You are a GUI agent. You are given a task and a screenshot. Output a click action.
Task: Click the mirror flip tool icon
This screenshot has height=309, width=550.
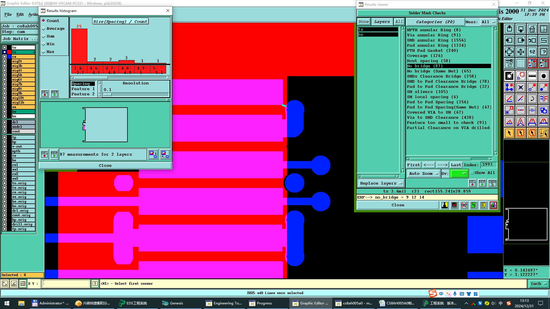(x=543, y=99)
